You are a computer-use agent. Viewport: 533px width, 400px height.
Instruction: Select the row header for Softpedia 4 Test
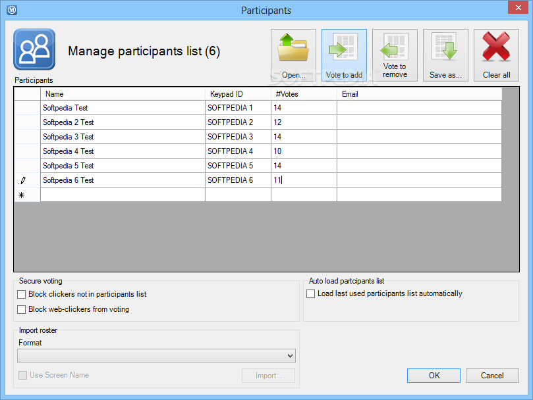(x=27, y=151)
